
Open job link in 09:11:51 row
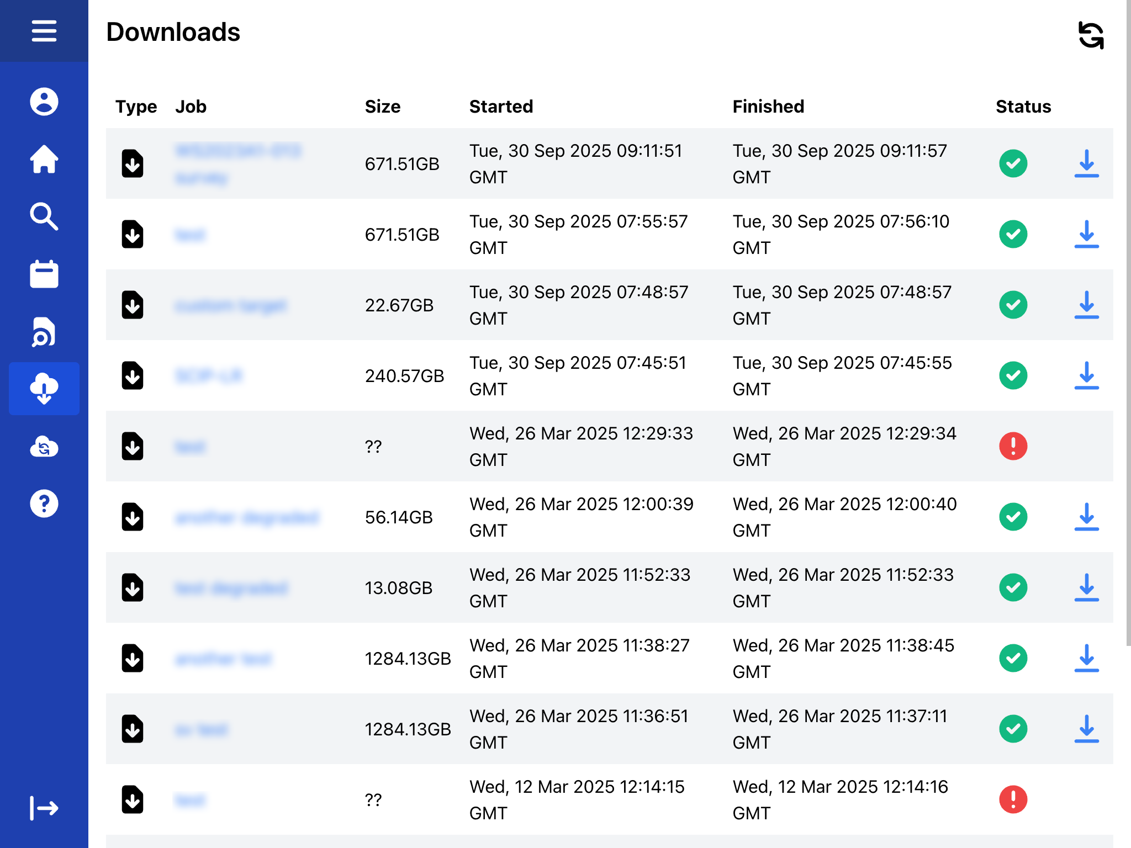(238, 164)
